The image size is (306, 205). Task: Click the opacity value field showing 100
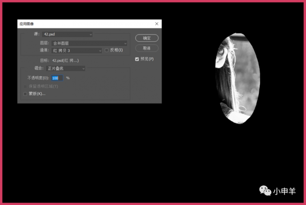tap(57, 78)
